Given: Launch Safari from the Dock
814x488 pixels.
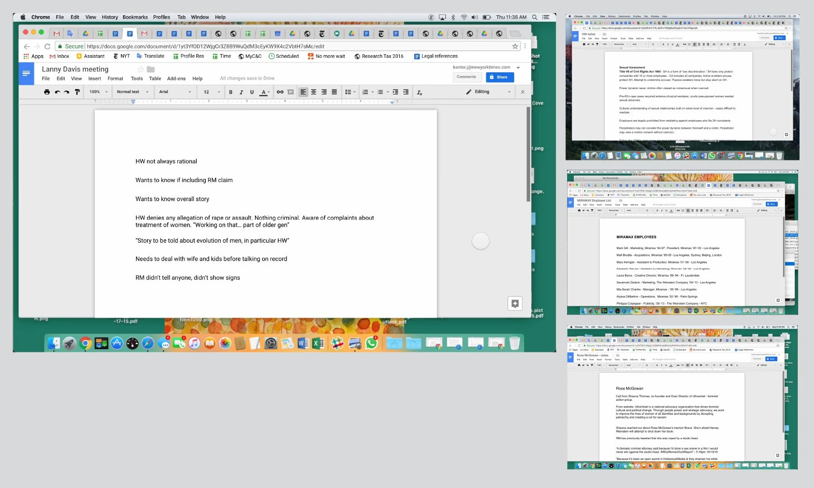Looking at the screenshot, I should [147, 343].
